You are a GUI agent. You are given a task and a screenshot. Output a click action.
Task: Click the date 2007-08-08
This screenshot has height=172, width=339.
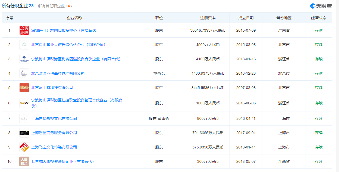pos(246,88)
